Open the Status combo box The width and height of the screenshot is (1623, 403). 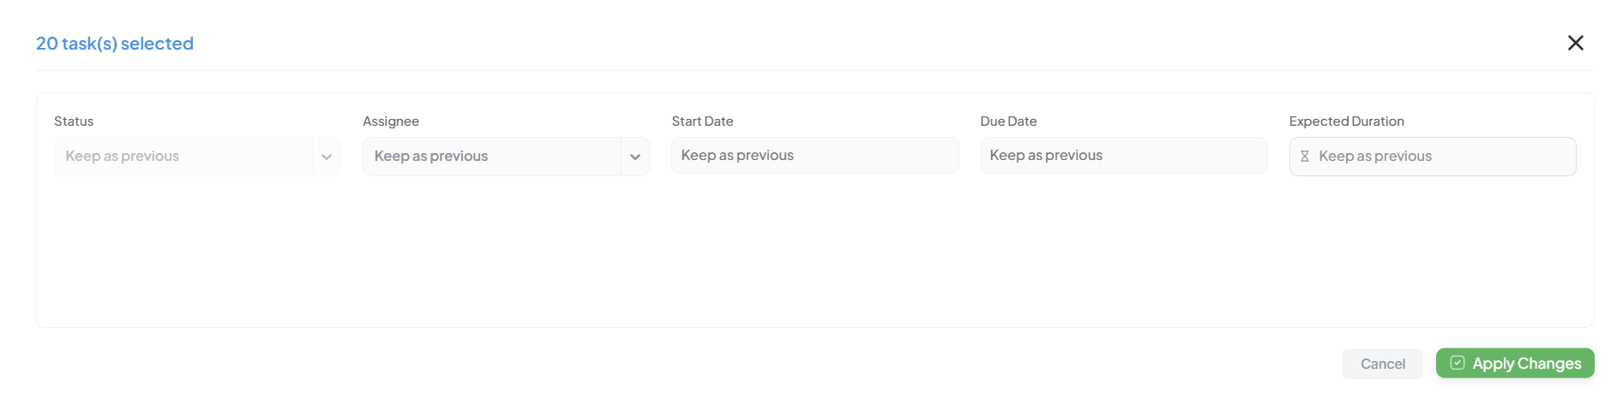(183, 157)
